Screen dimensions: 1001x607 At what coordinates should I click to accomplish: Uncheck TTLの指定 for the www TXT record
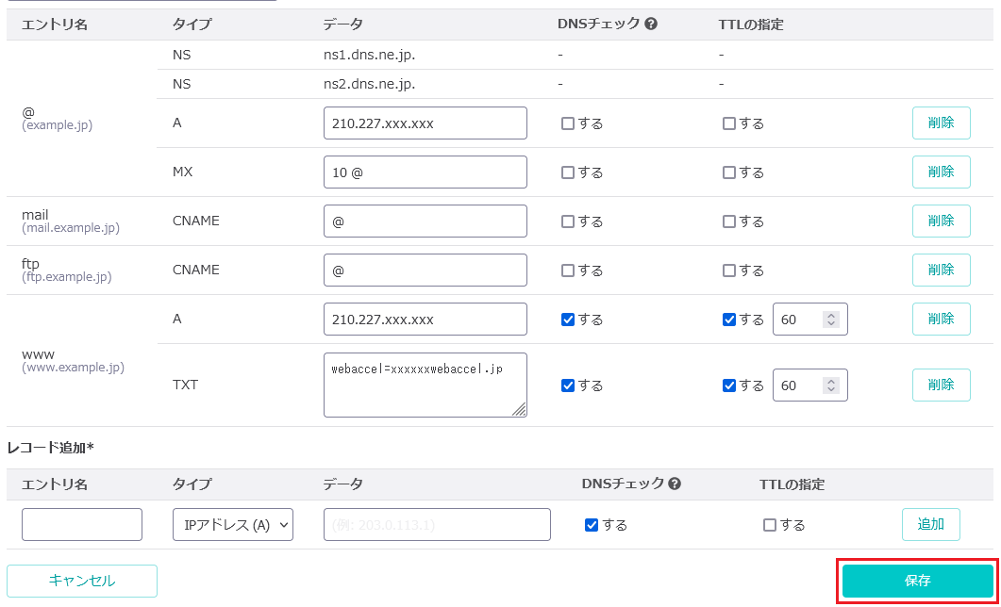click(x=728, y=386)
